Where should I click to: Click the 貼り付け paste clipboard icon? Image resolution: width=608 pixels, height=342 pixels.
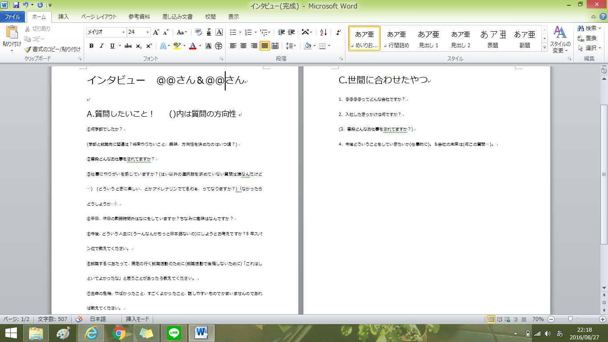point(12,33)
